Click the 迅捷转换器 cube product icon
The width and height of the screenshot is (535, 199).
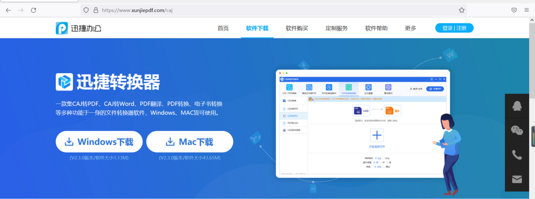[64, 82]
